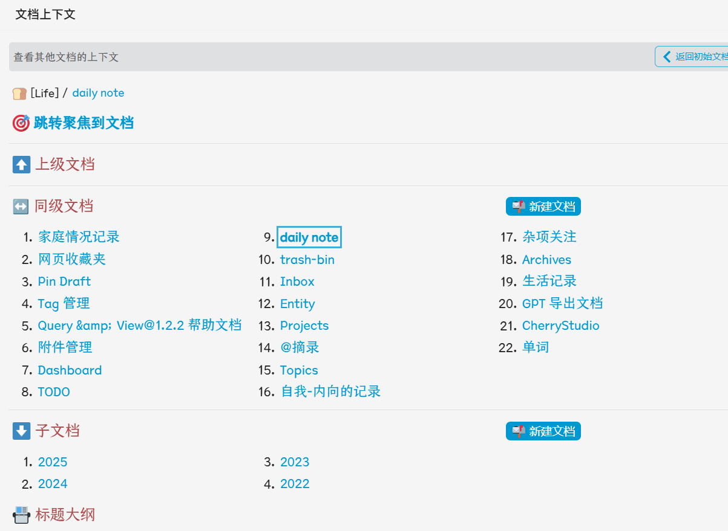Click the blue down-arrow icon beside 子文档

pos(21,431)
